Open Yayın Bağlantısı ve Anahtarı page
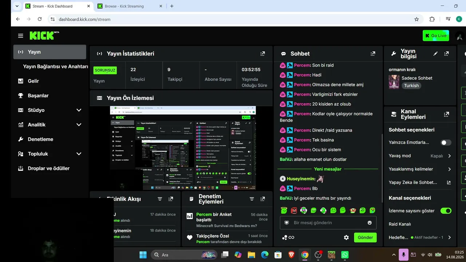 [55, 67]
